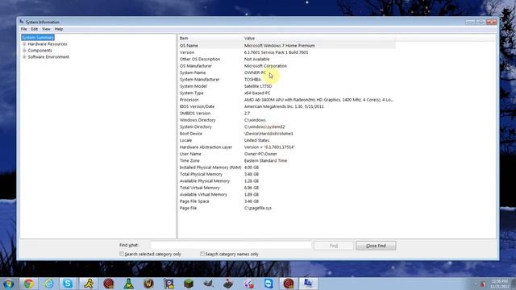Click the red tray icon beside the clock
This screenshot has width=516, height=290.
pyautogui.click(x=484, y=284)
